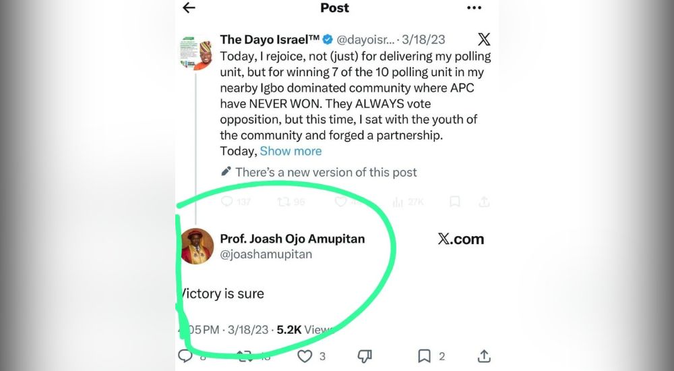674x371 pixels.
Task: Open the @joashamupitan handle
Action: tap(266, 254)
